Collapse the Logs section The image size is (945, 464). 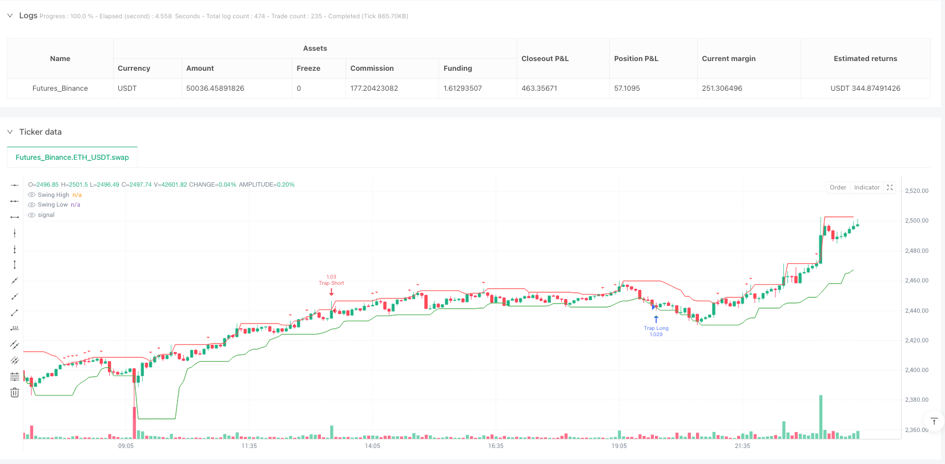coord(10,15)
